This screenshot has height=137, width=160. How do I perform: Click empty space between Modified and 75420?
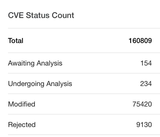click(x=82, y=104)
